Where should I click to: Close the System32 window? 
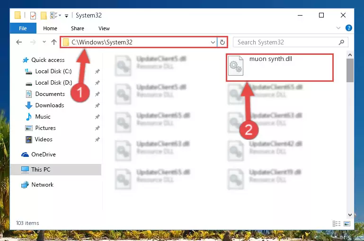343,15
